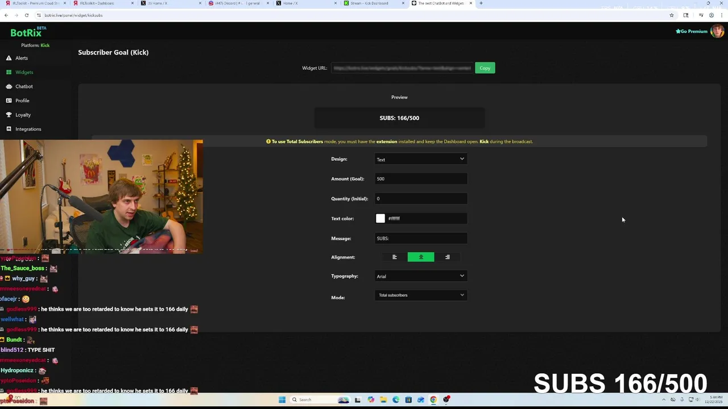Open the Mode dropdown showing Total subscribers
The width and height of the screenshot is (728, 409).
421,295
